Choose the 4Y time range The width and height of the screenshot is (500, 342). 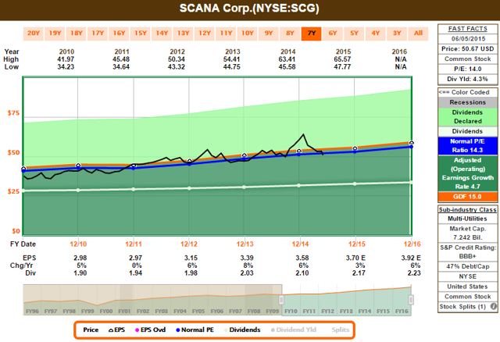(375, 34)
